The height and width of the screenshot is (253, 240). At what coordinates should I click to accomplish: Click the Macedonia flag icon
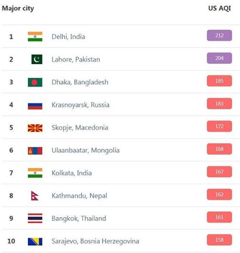(35, 128)
